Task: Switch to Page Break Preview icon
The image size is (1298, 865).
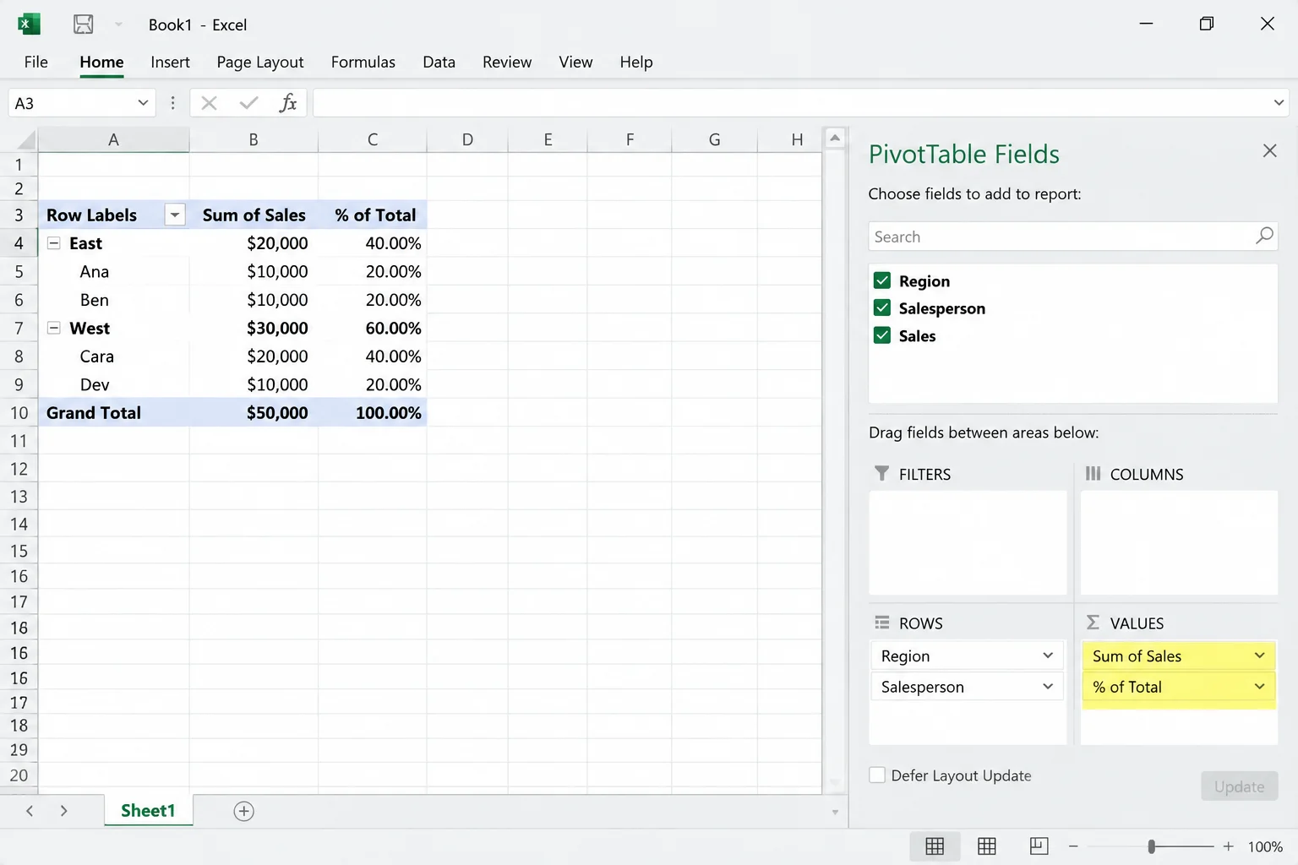Action: coord(1039,846)
